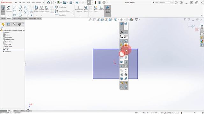204x114 pixels.
Task: Click the Home icon in top toolbar
Action: coord(48,3)
